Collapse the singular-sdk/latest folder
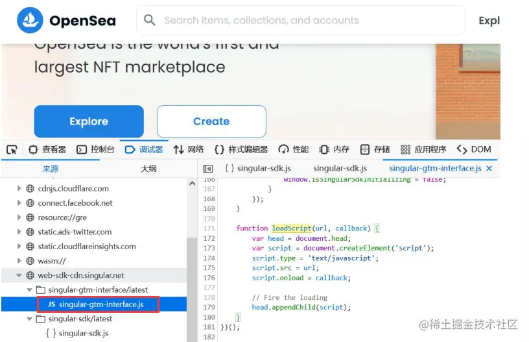Image resolution: width=529 pixels, height=342 pixels. coord(29,319)
